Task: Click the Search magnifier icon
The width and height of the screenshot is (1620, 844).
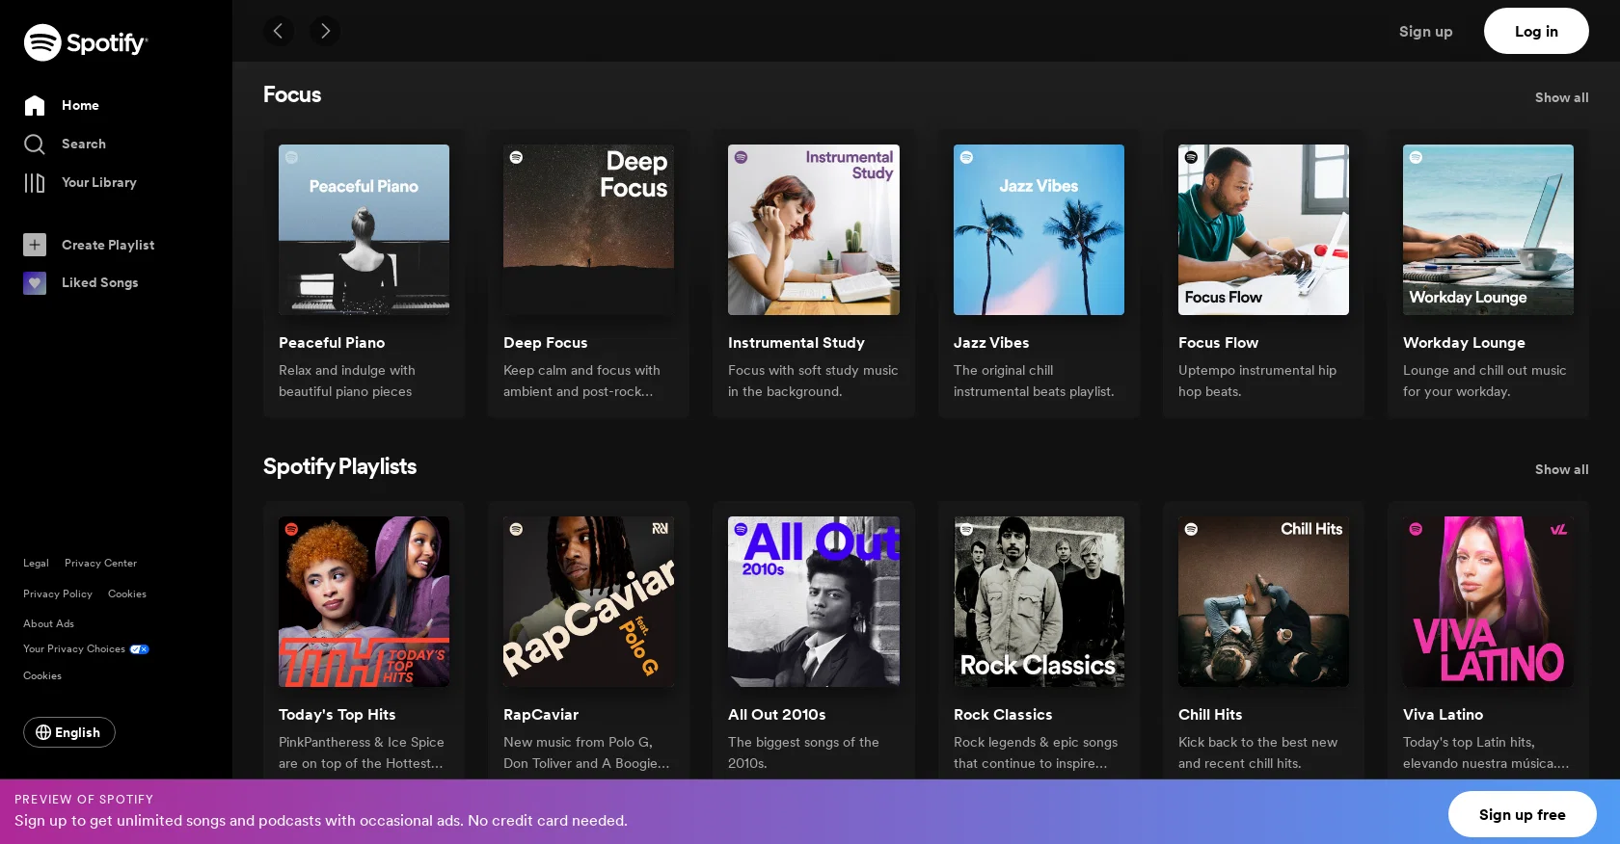Action: (x=35, y=144)
